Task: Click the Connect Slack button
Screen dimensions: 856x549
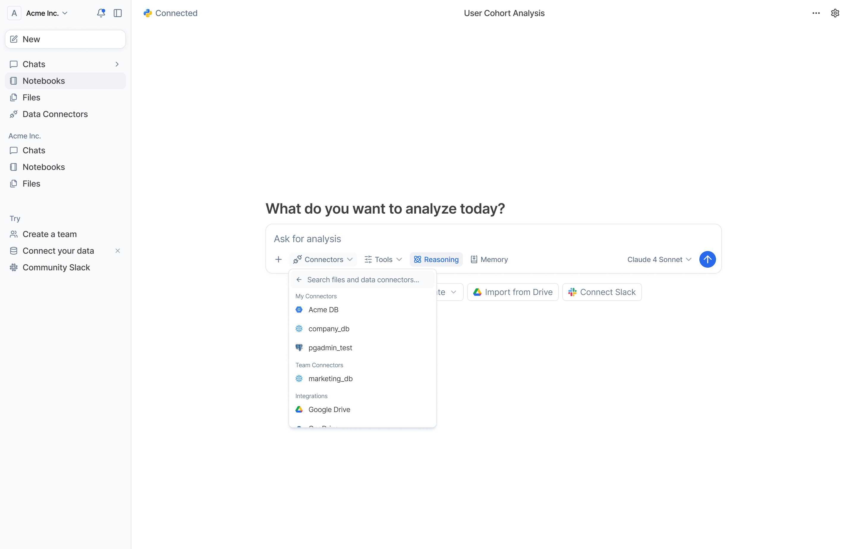Action: pyautogui.click(x=602, y=292)
